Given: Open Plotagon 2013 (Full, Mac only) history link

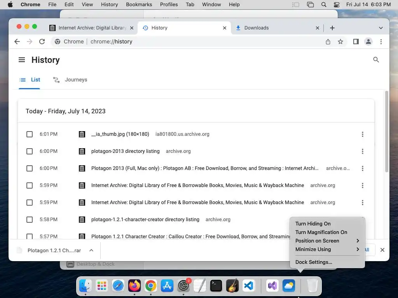Looking at the screenshot, I should tap(204, 168).
